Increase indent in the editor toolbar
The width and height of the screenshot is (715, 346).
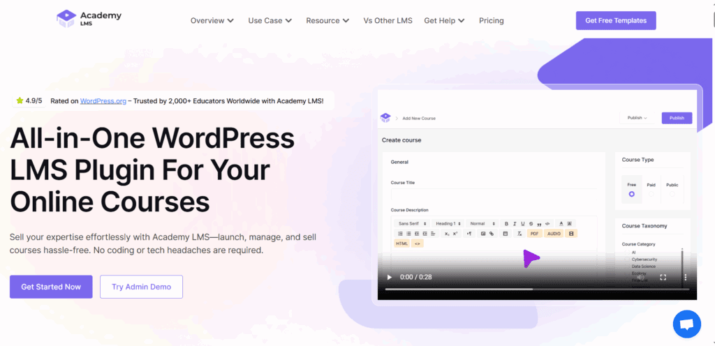coord(425,234)
